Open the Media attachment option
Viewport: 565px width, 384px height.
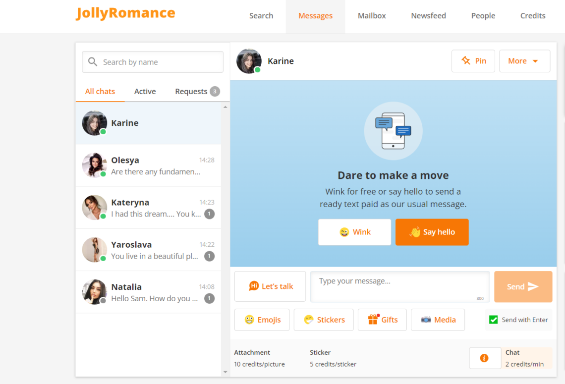[438, 320]
